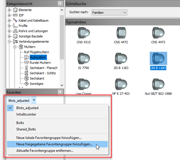This screenshot has height=160, width=180.
Task: Choose Bolts favorites group
Action: tap(57, 123)
